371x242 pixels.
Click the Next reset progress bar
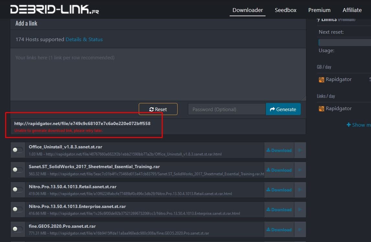pyautogui.click(x=345, y=42)
